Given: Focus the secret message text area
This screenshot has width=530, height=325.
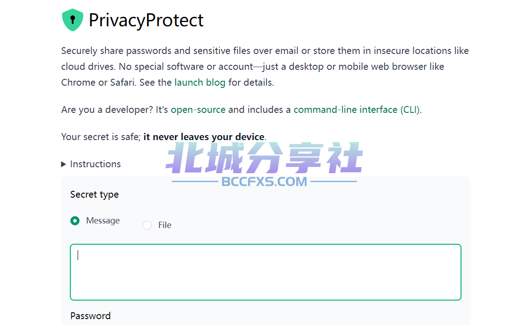Looking at the screenshot, I should click(x=266, y=272).
